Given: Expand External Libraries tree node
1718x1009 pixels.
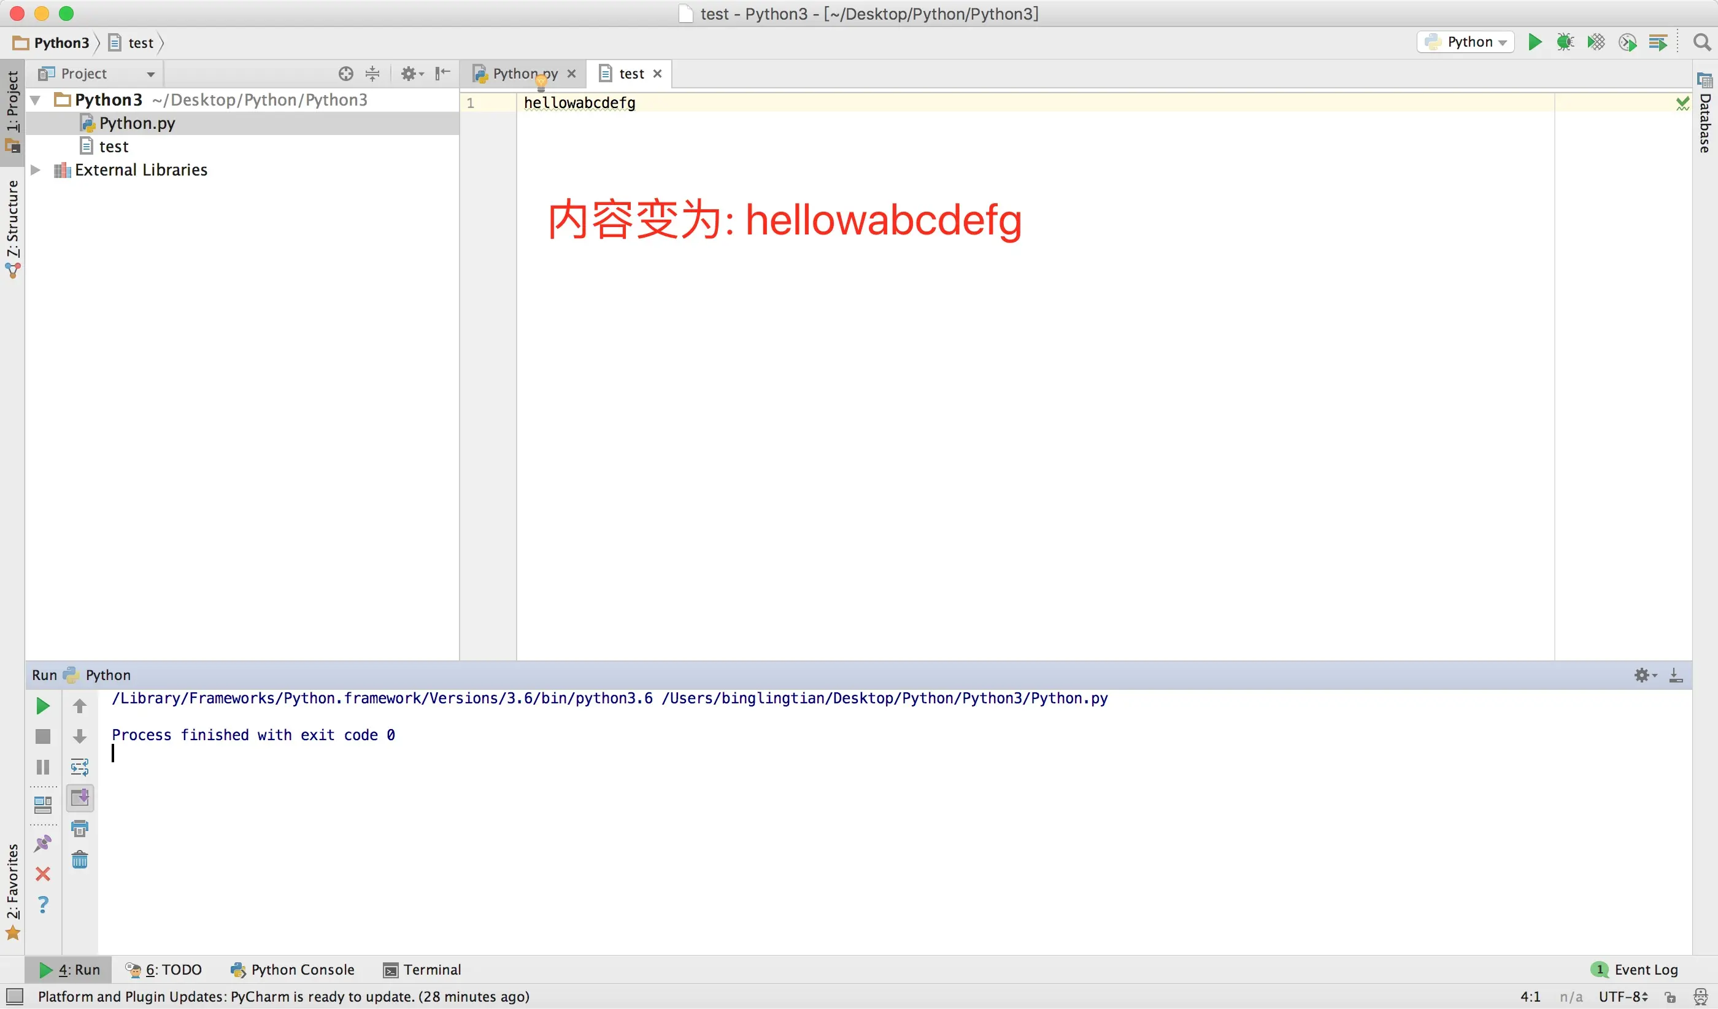Looking at the screenshot, I should (36, 170).
